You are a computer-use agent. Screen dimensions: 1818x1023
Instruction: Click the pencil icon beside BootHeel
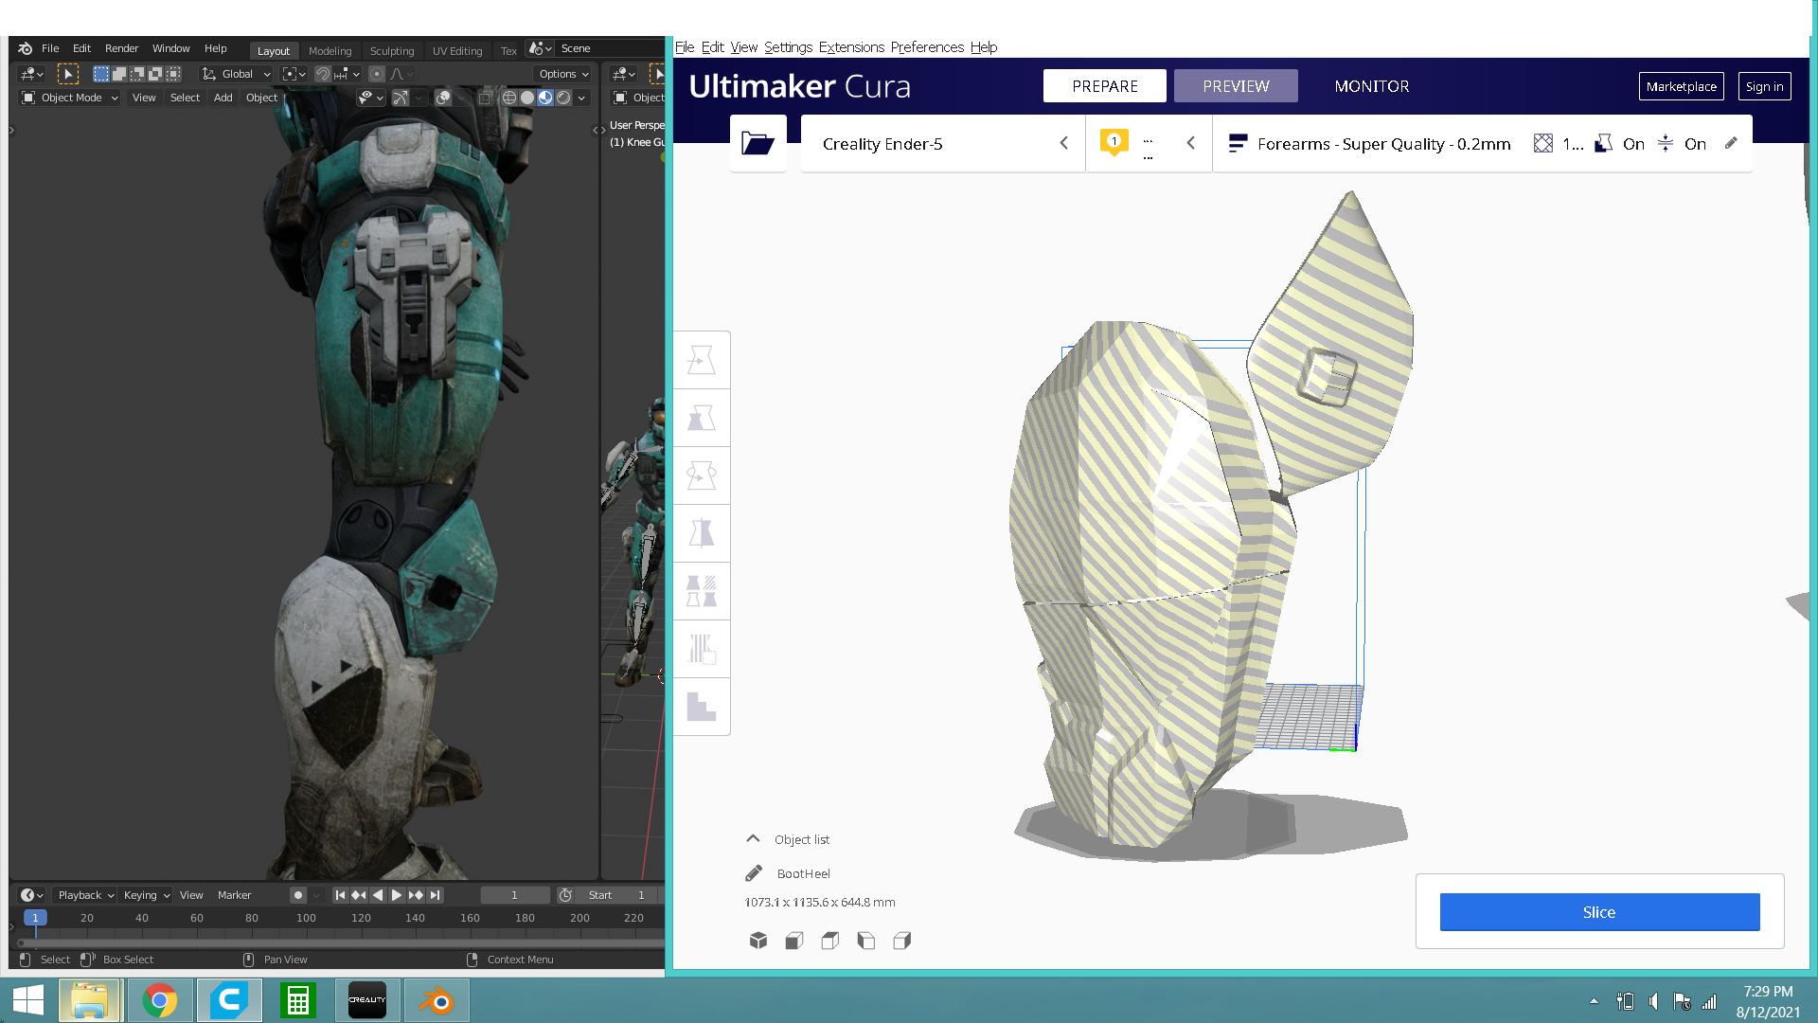pyautogui.click(x=754, y=873)
